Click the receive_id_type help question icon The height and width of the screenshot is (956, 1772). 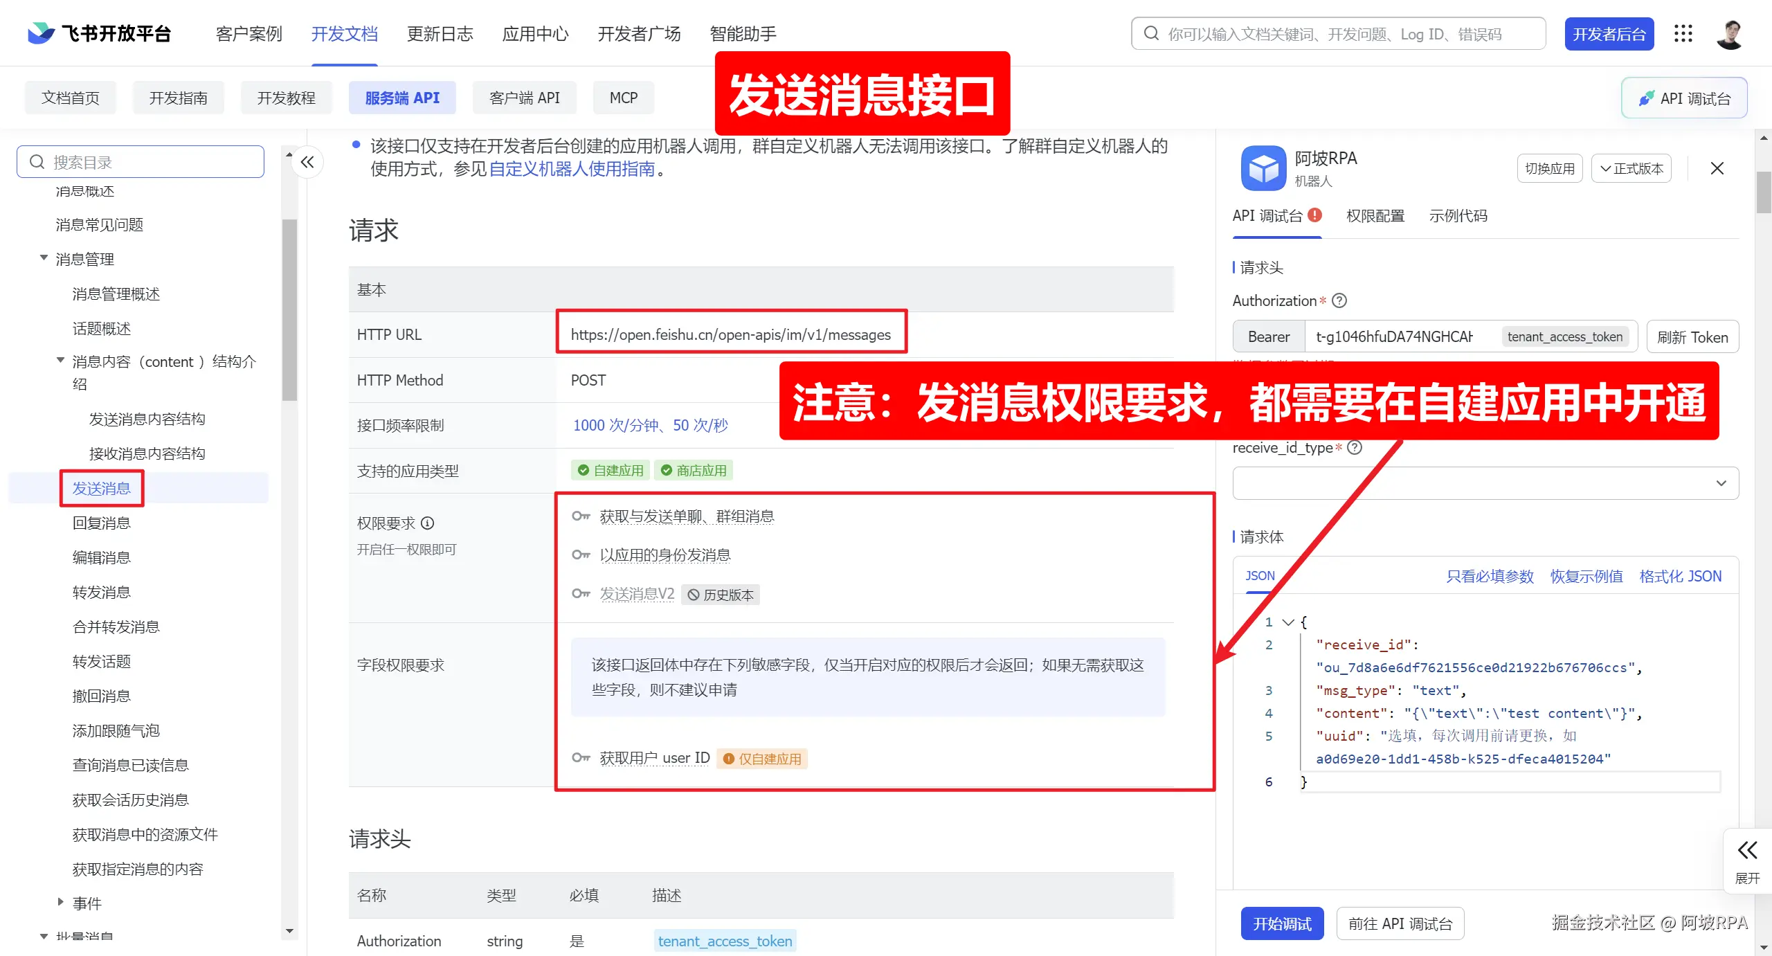[x=1355, y=448]
